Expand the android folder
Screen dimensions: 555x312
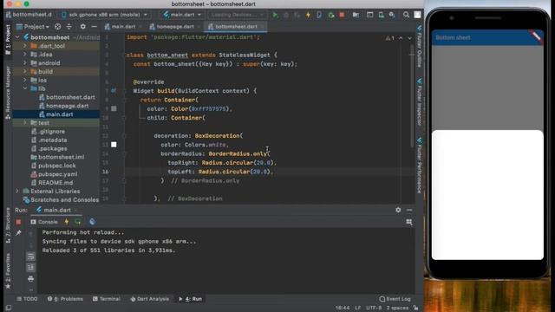[25, 63]
